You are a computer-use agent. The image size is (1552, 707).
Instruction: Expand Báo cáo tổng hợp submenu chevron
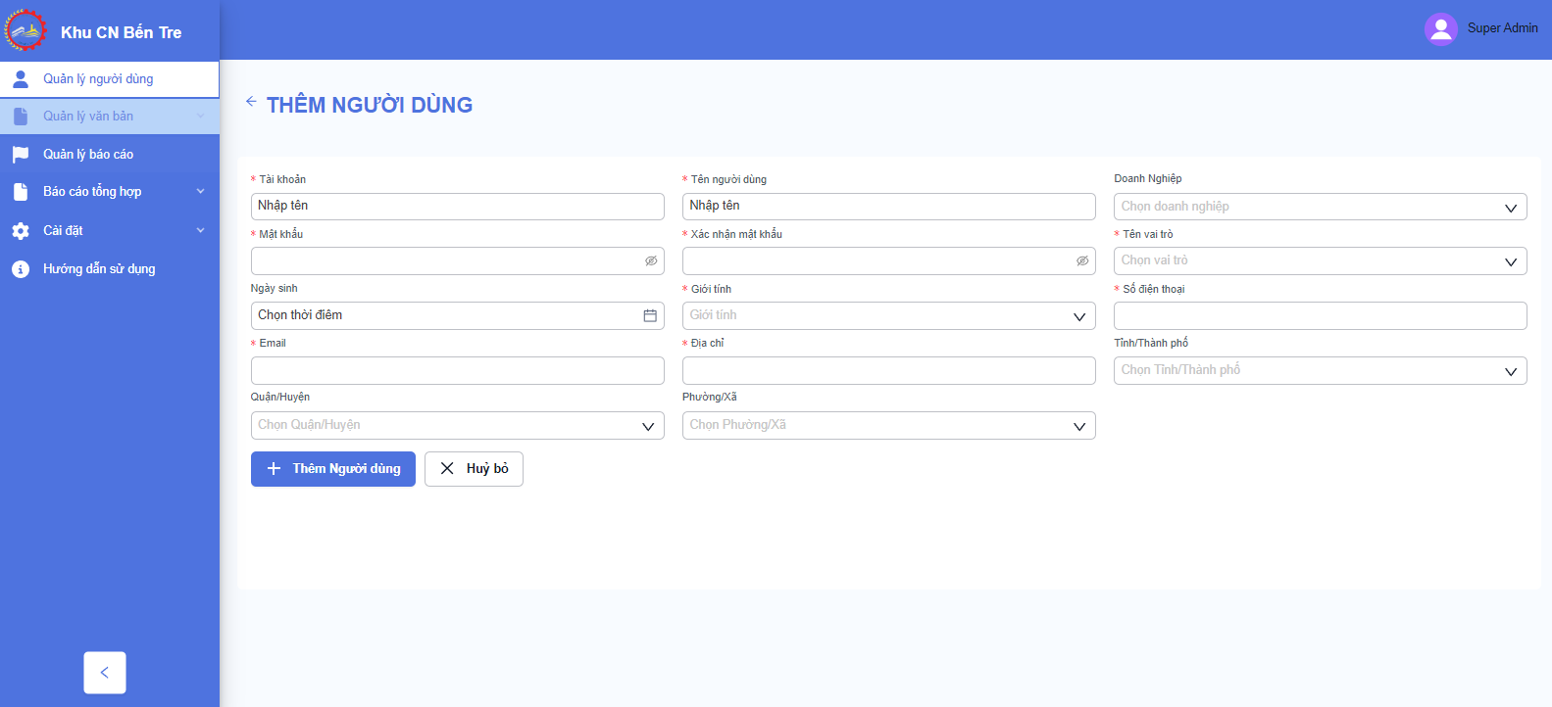(200, 192)
